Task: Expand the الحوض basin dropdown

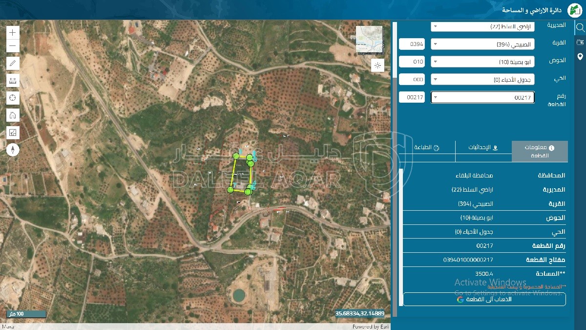Action: click(x=482, y=62)
